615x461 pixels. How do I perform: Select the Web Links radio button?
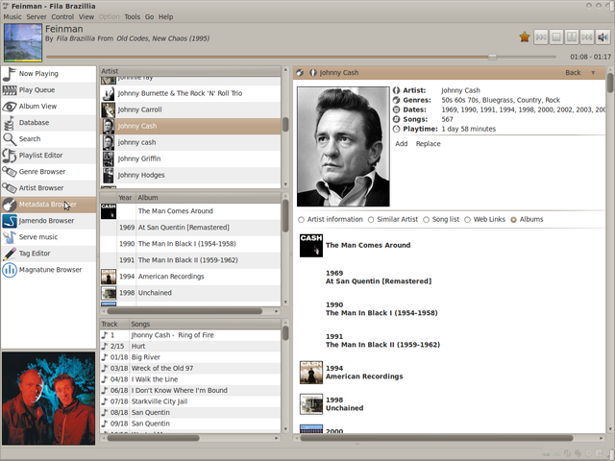pos(468,220)
